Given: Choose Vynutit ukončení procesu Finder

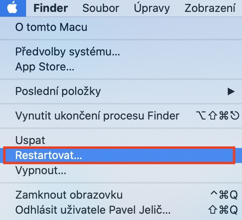Looking at the screenshot, I should (x=97, y=116).
